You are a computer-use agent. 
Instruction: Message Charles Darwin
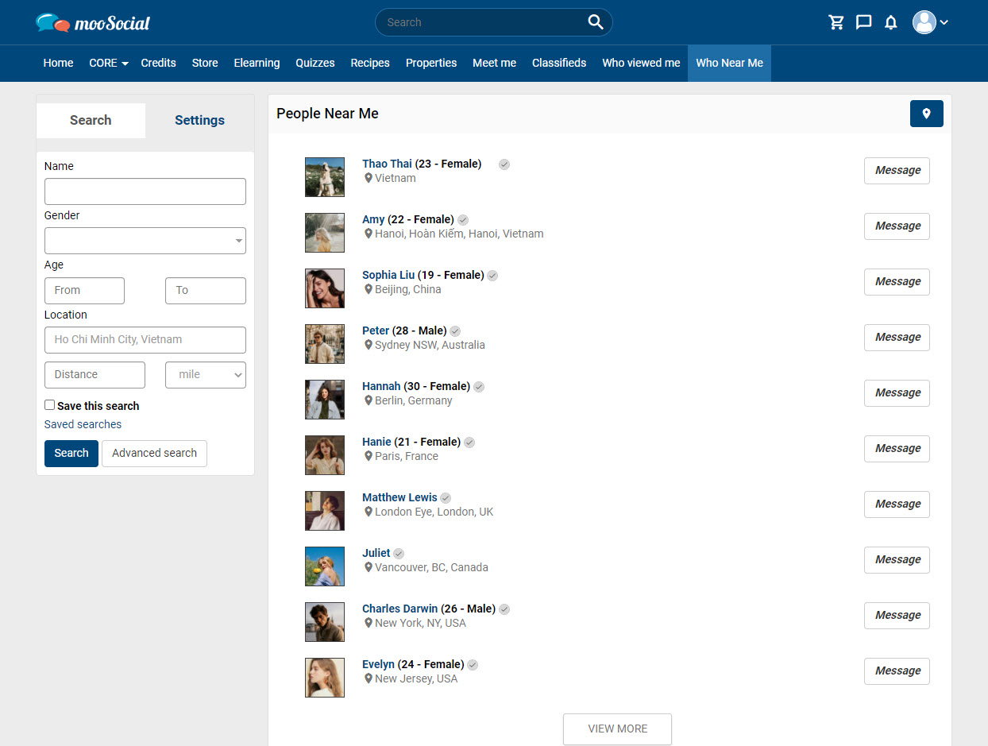pyautogui.click(x=897, y=616)
